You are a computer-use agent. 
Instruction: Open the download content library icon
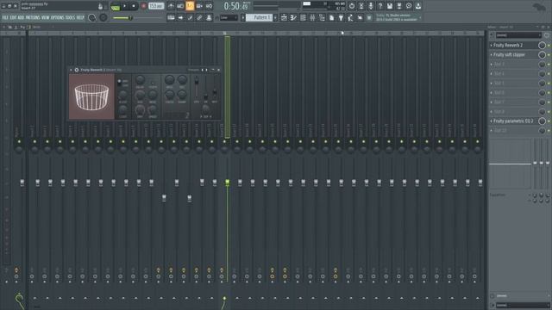(x=418, y=6)
